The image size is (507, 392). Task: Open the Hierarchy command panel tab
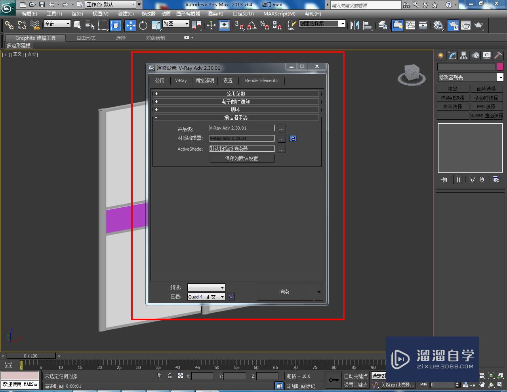pos(464,55)
